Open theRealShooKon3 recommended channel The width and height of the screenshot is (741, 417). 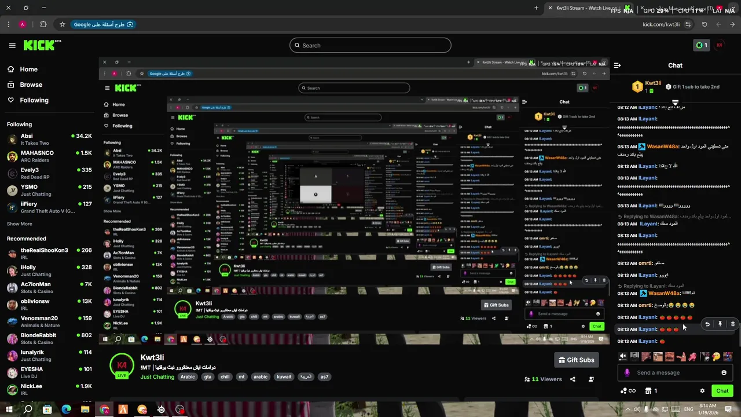pos(49,254)
